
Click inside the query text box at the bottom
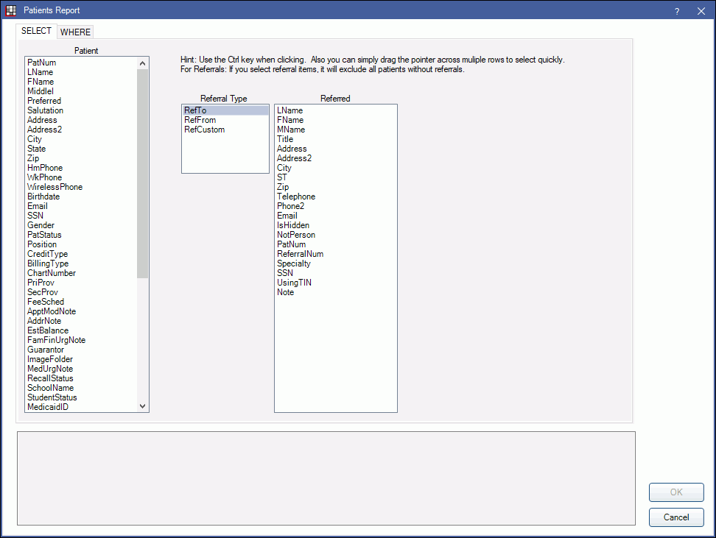(326, 478)
